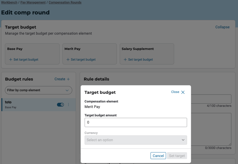Set target budget for Salary Supplement
Screen dimensions: 238x164
click(x=140, y=59)
